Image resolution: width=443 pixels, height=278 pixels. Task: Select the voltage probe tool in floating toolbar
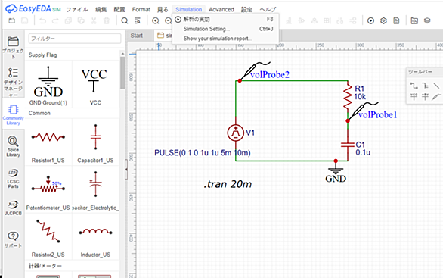436,97
